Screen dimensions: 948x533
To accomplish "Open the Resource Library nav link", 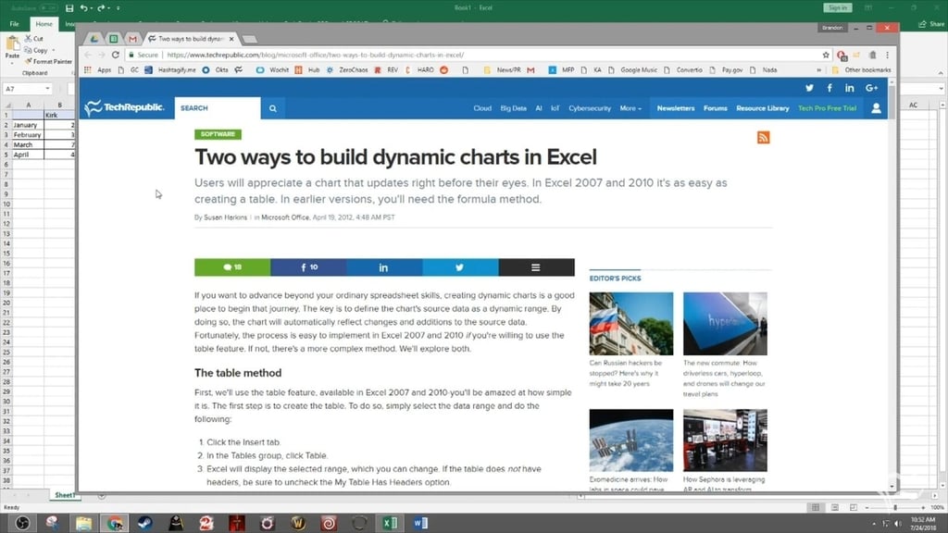I will pyautogui.click(x=763, y=108).
